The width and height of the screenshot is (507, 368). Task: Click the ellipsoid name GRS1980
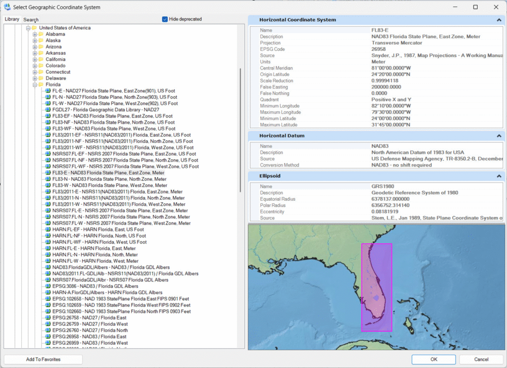[383, 186]
